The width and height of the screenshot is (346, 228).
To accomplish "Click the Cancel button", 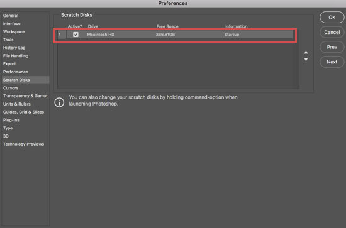I will [x=332, y=32].
